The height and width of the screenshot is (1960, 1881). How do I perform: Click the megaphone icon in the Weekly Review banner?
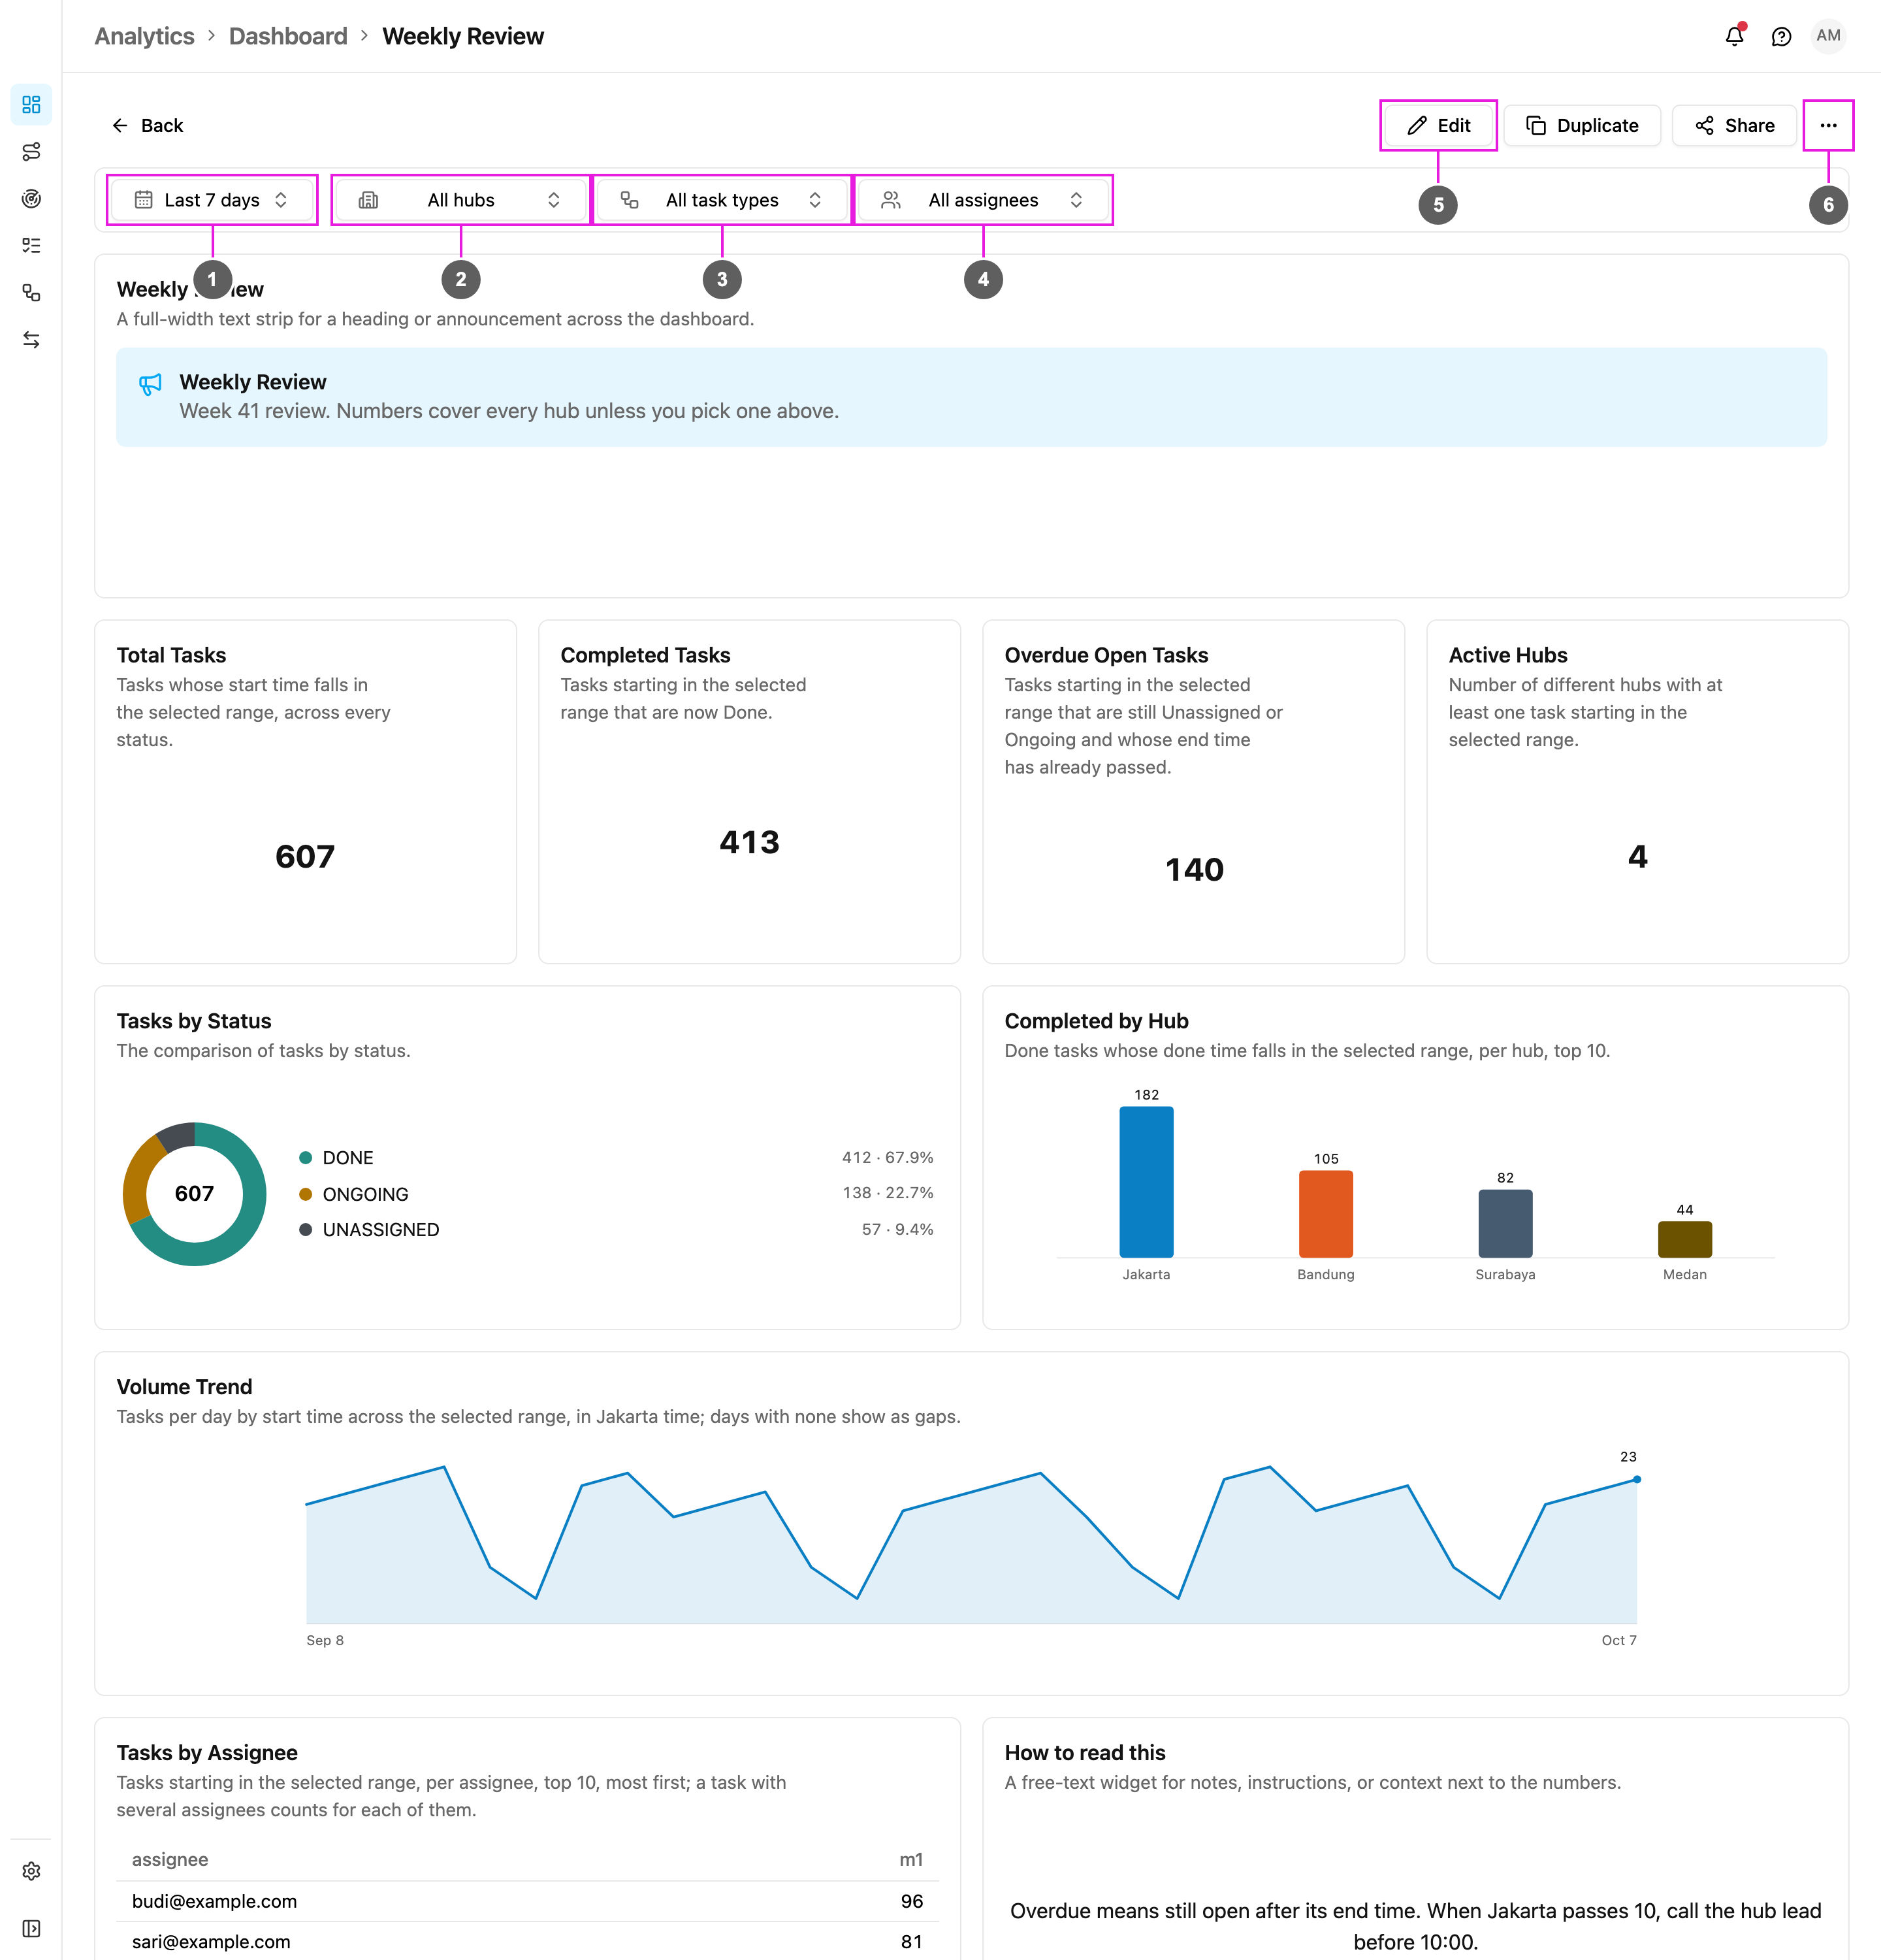(x=150, y=384)
